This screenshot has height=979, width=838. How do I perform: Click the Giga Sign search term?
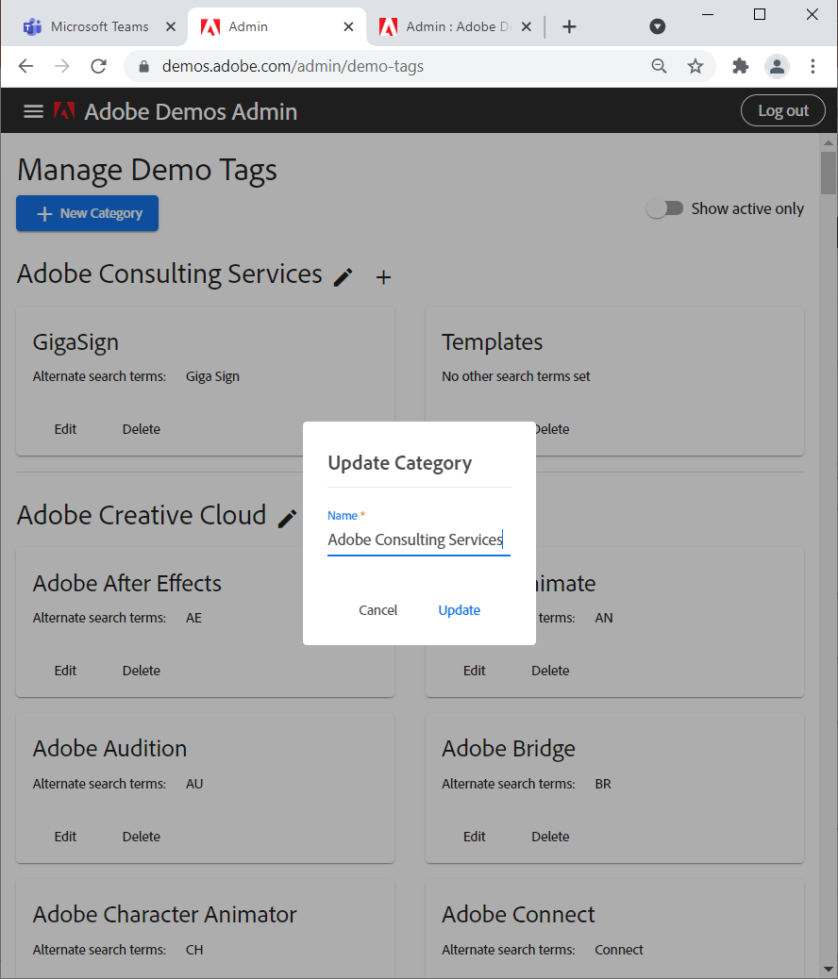tap(212, 376)
